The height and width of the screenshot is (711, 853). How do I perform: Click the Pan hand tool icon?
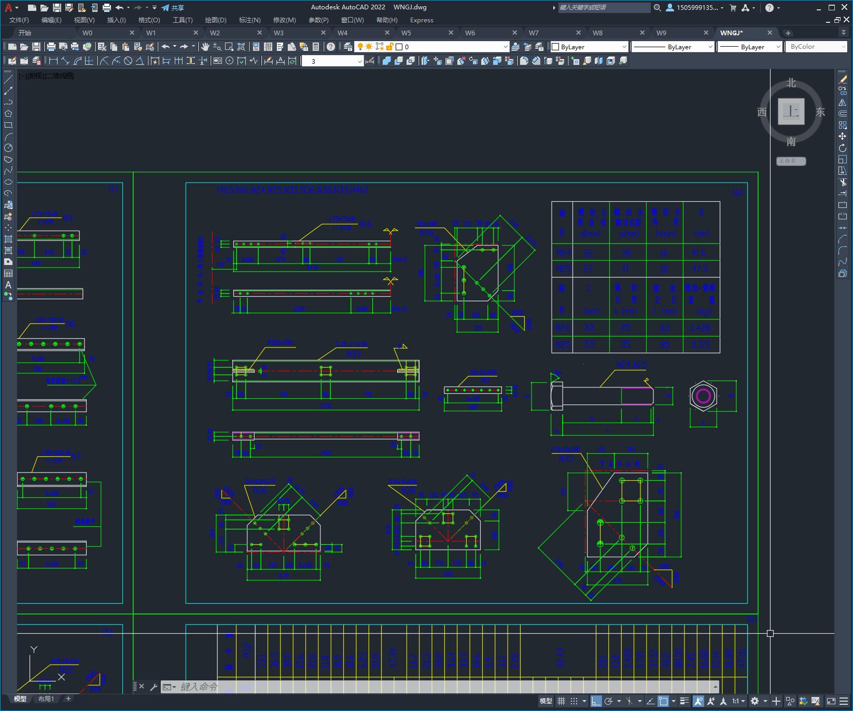(205, 47)
